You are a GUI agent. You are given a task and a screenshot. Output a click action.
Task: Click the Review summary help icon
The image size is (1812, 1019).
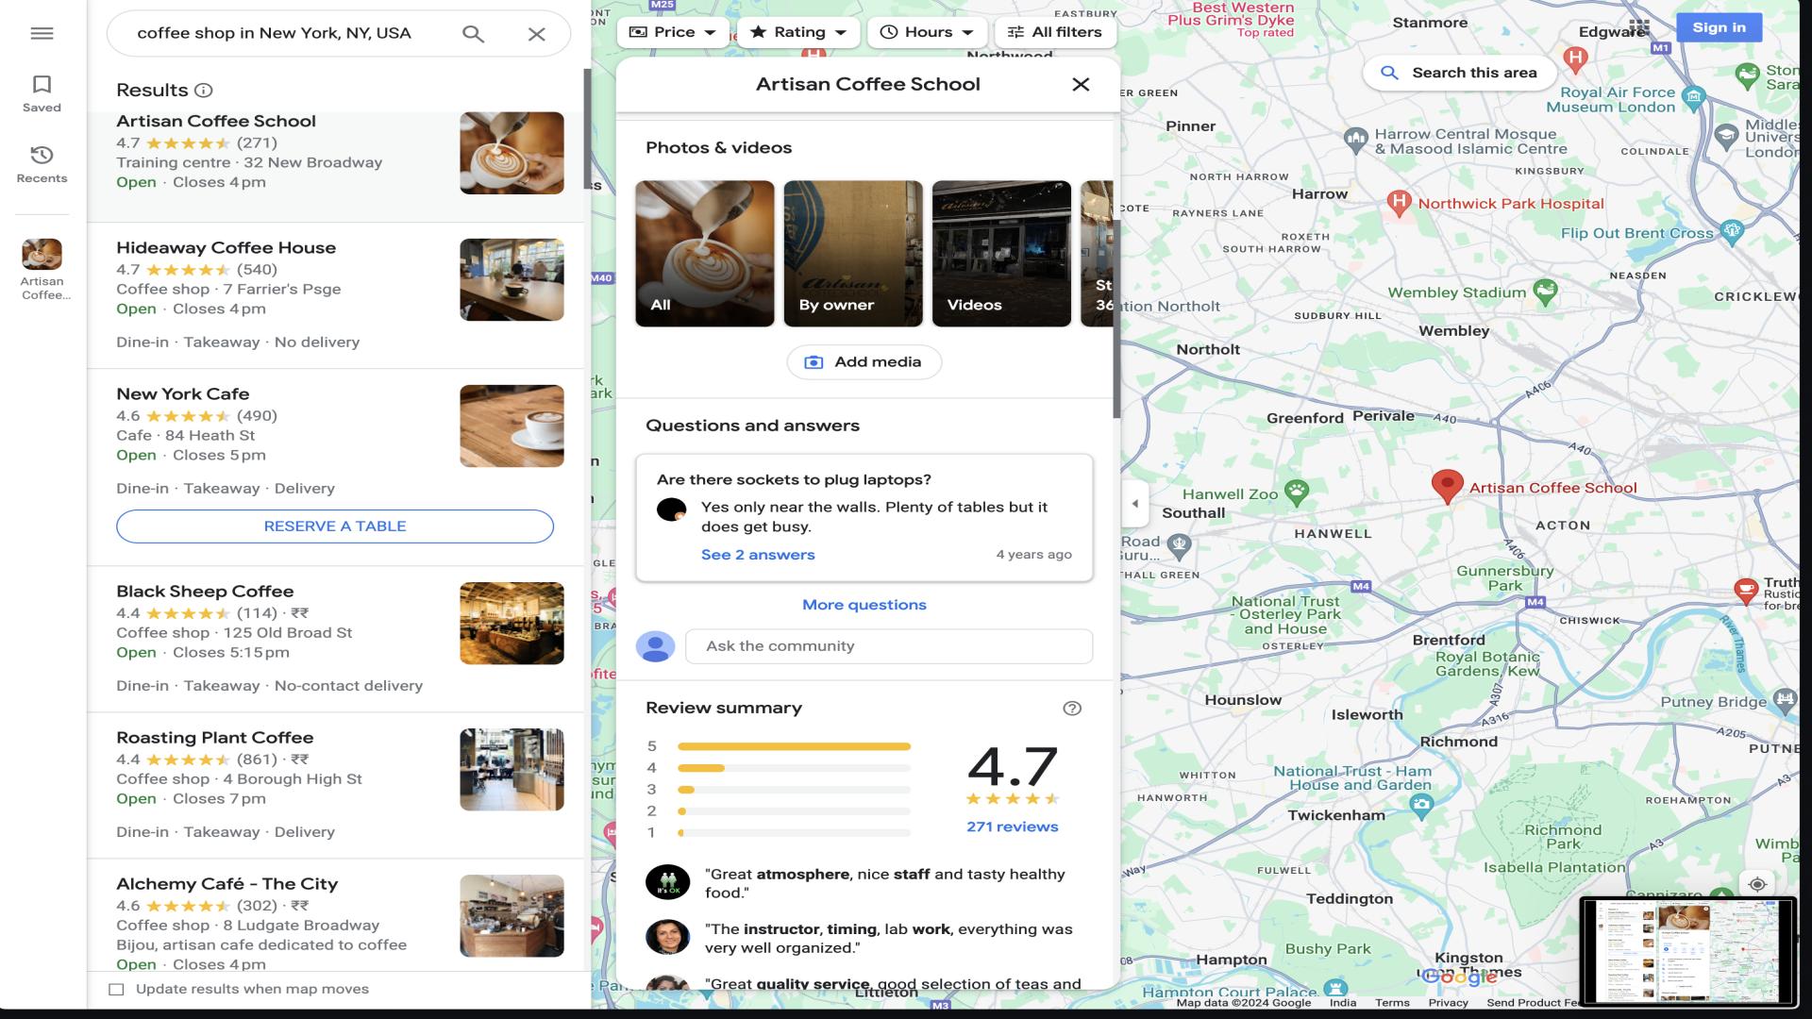click(1072, 709)
